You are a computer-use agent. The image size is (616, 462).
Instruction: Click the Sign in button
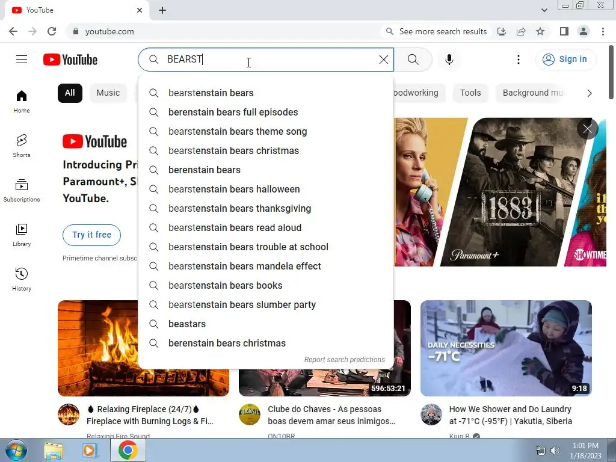coord(565,60)
